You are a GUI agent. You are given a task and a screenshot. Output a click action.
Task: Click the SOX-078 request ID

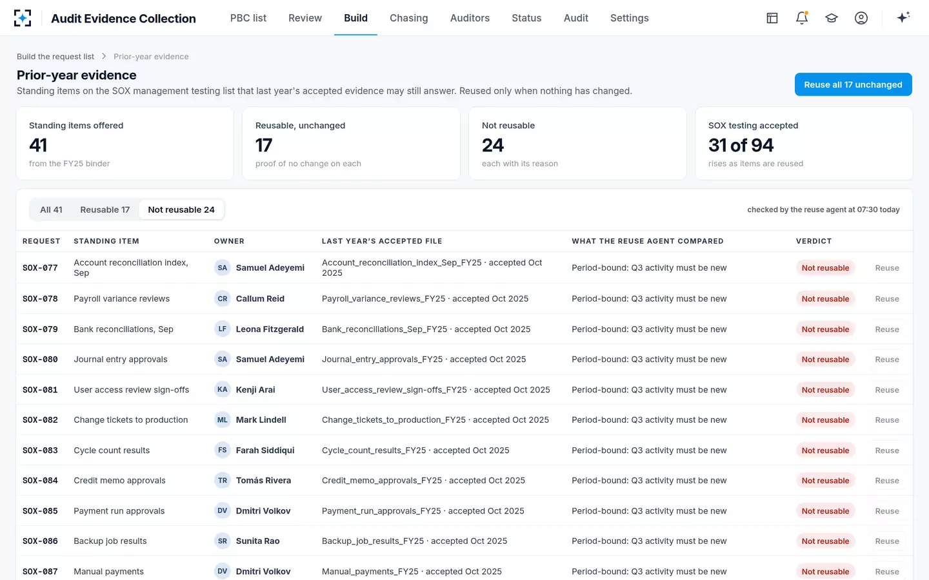coord(40,298)
